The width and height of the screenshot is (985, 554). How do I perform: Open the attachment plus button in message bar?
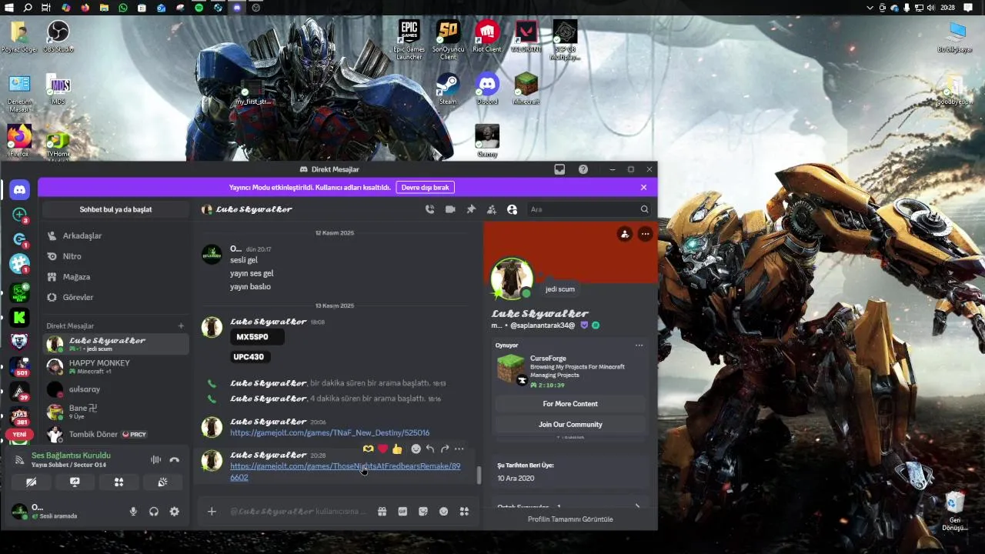[212, 512]
